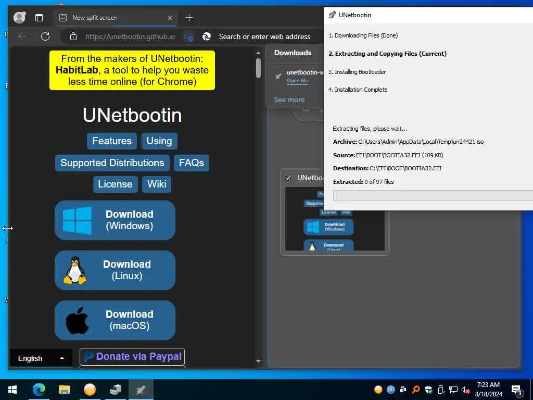The width and height of the screenshot is (533, 400).
Task: Click Download (macOS) button
Action: coord(115,320)
